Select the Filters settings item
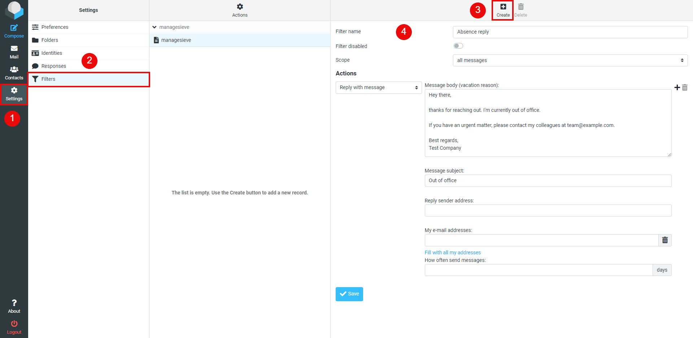 (48, 79)
